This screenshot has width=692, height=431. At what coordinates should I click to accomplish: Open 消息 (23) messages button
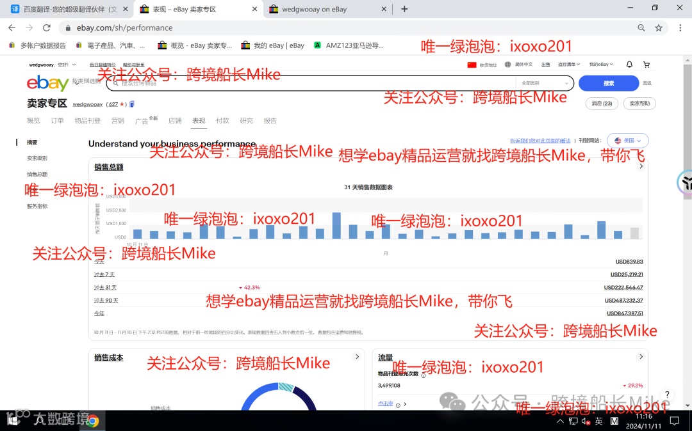point(602,104)
